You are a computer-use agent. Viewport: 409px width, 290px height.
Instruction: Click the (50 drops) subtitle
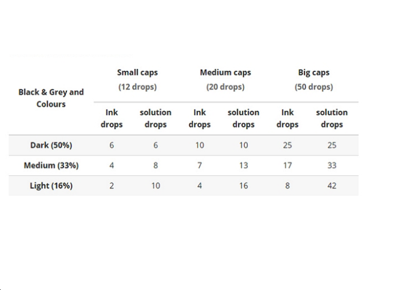314,87
